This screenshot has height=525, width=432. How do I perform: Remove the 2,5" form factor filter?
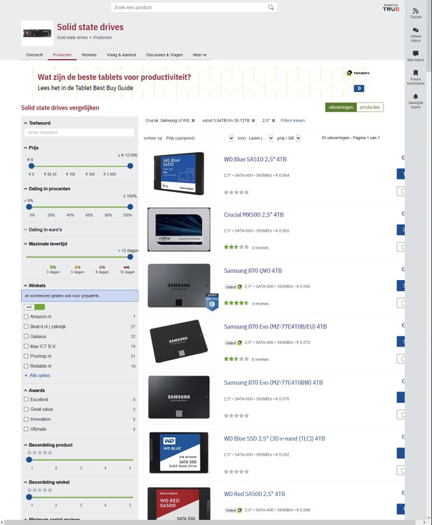273,121
